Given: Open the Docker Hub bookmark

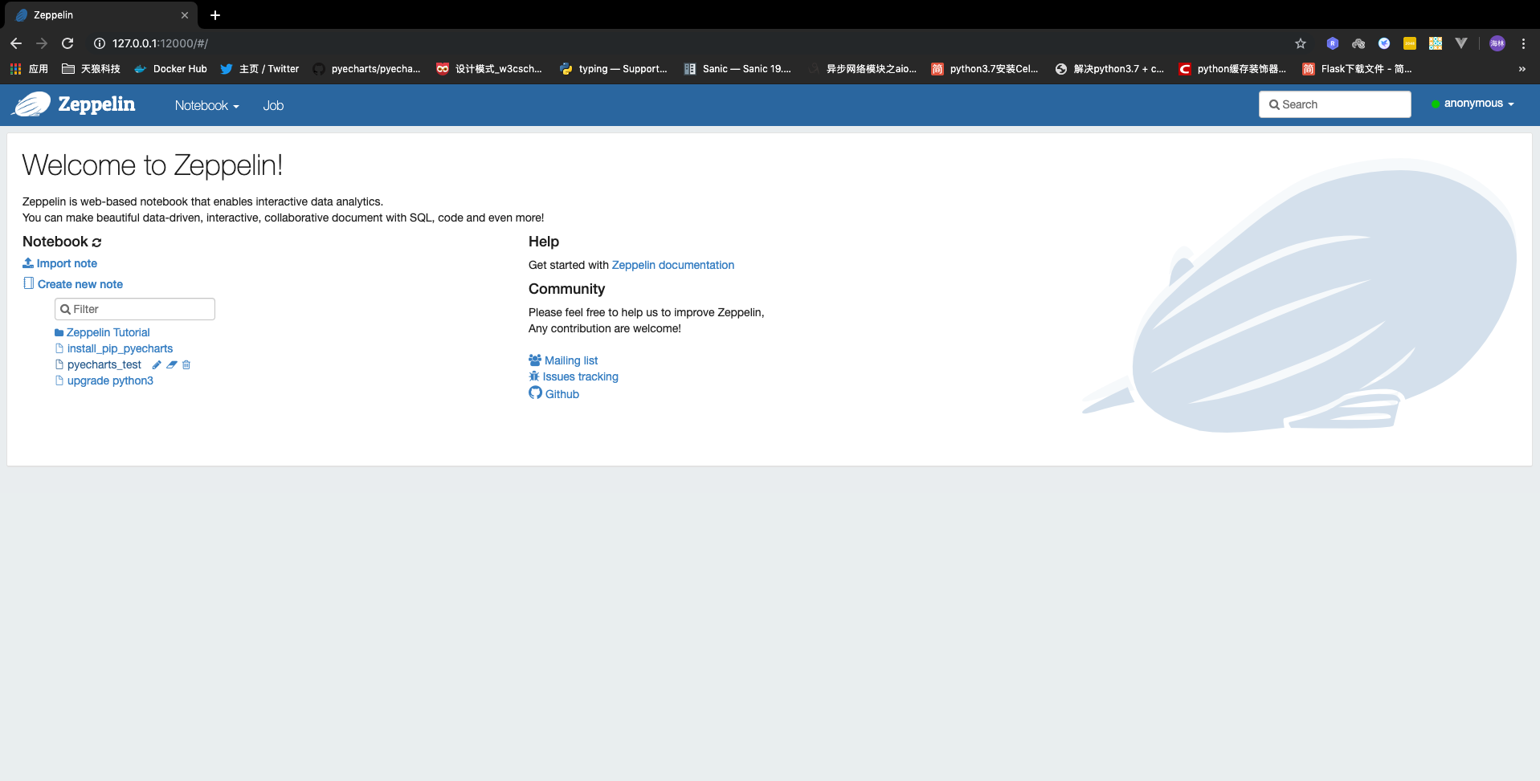Looking at the screenshot, I should (x=170, y=69).
